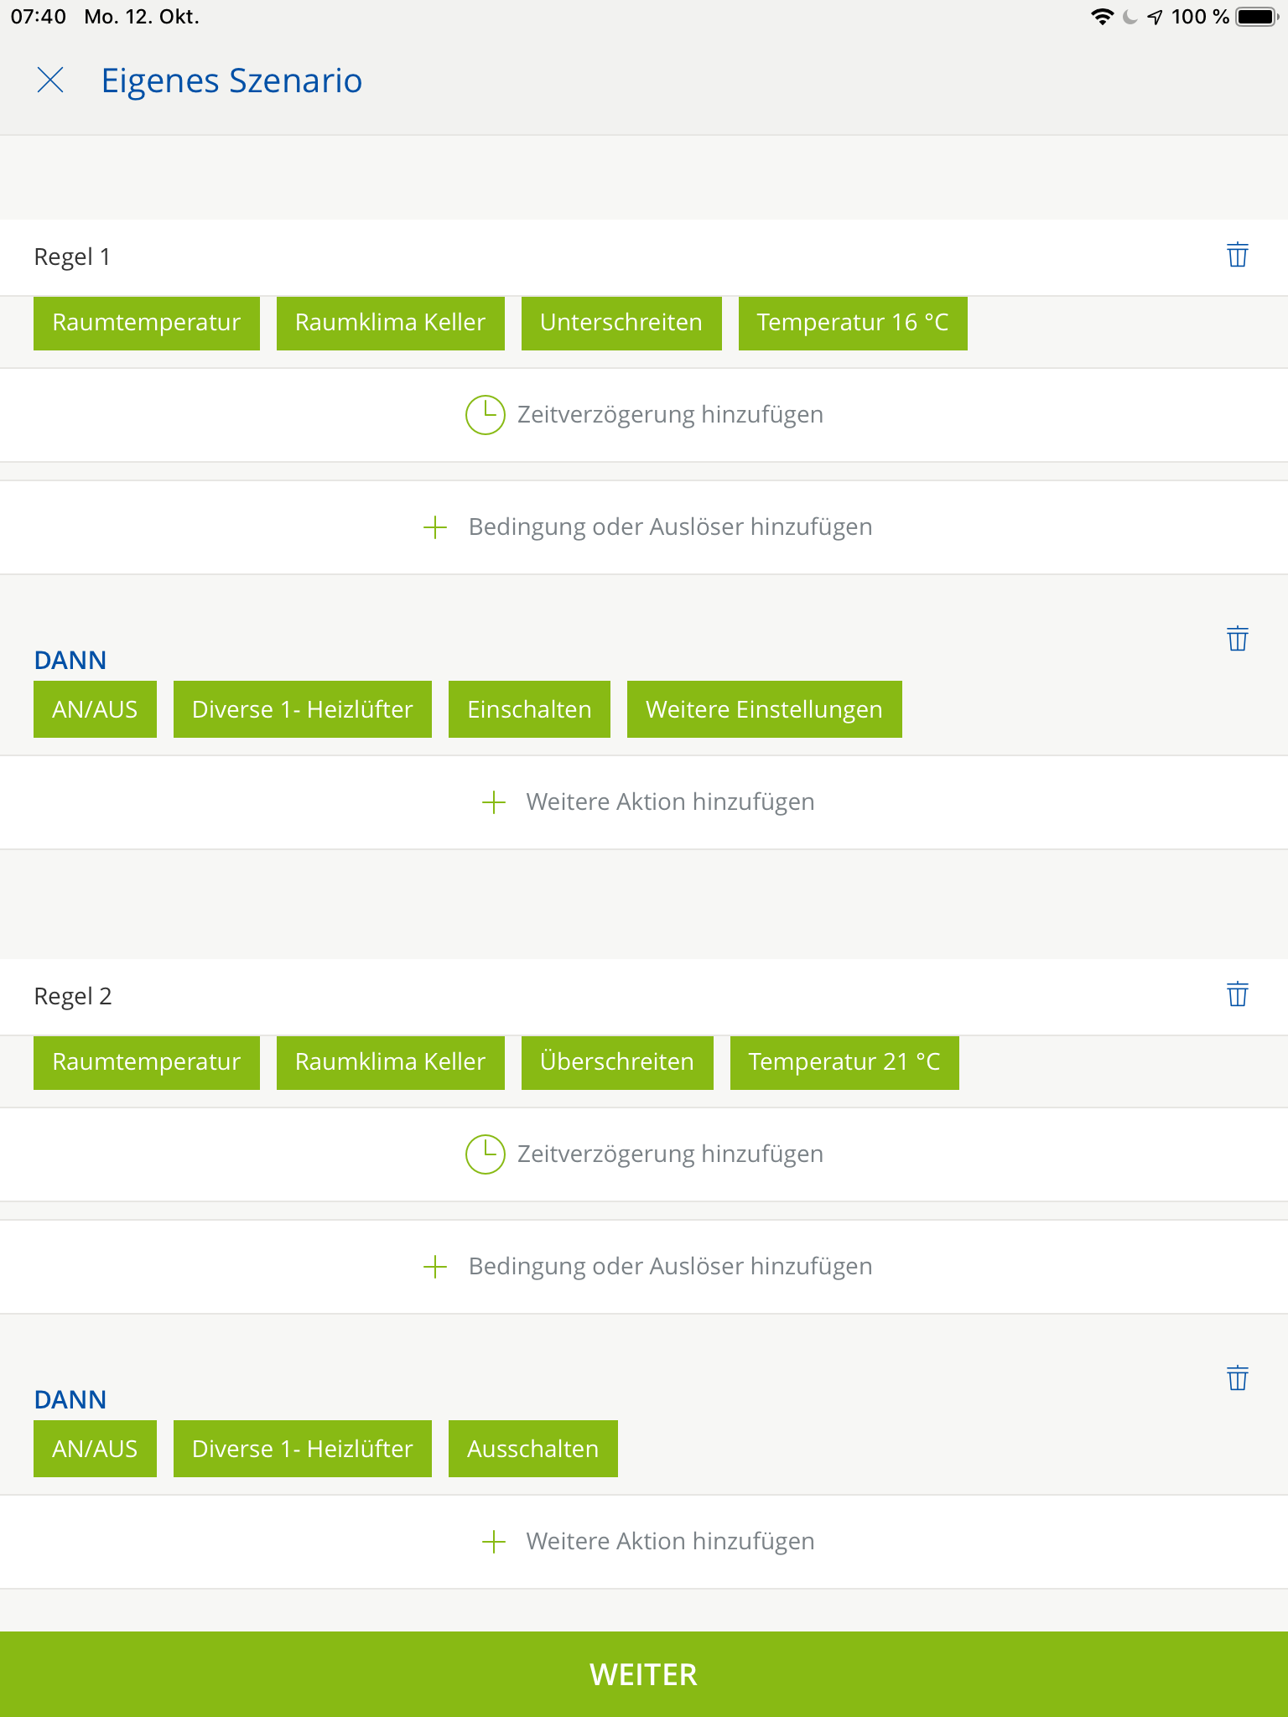Add Bedingung oder Auslöser in Regel 2
This screenshot has height=1717, width=1288.
point(669,1267)
